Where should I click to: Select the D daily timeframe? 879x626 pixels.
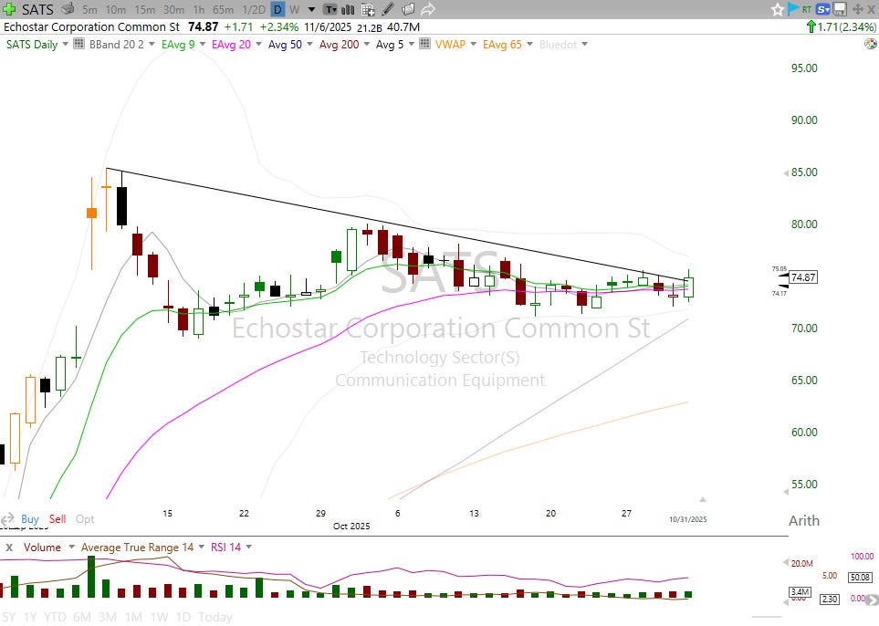coord(277,9)
